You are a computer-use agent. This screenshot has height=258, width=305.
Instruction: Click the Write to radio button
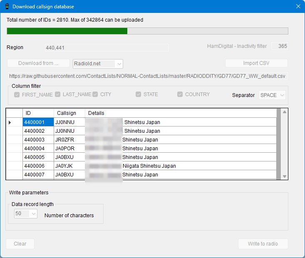(x=263, y=244)
